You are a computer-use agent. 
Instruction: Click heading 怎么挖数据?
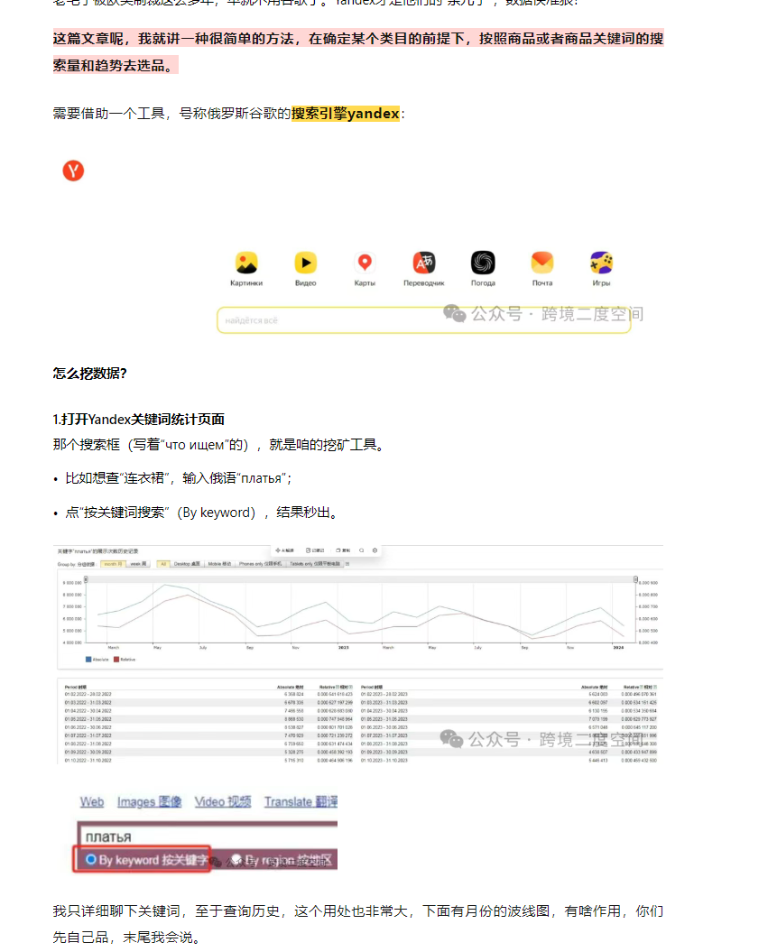click(x=90, y=374)
